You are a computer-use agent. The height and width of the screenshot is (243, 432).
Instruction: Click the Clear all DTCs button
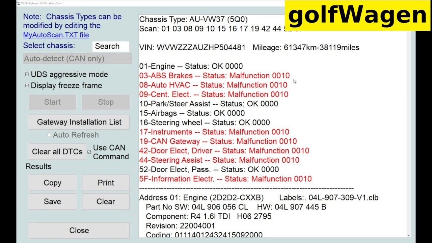(57, 152)
